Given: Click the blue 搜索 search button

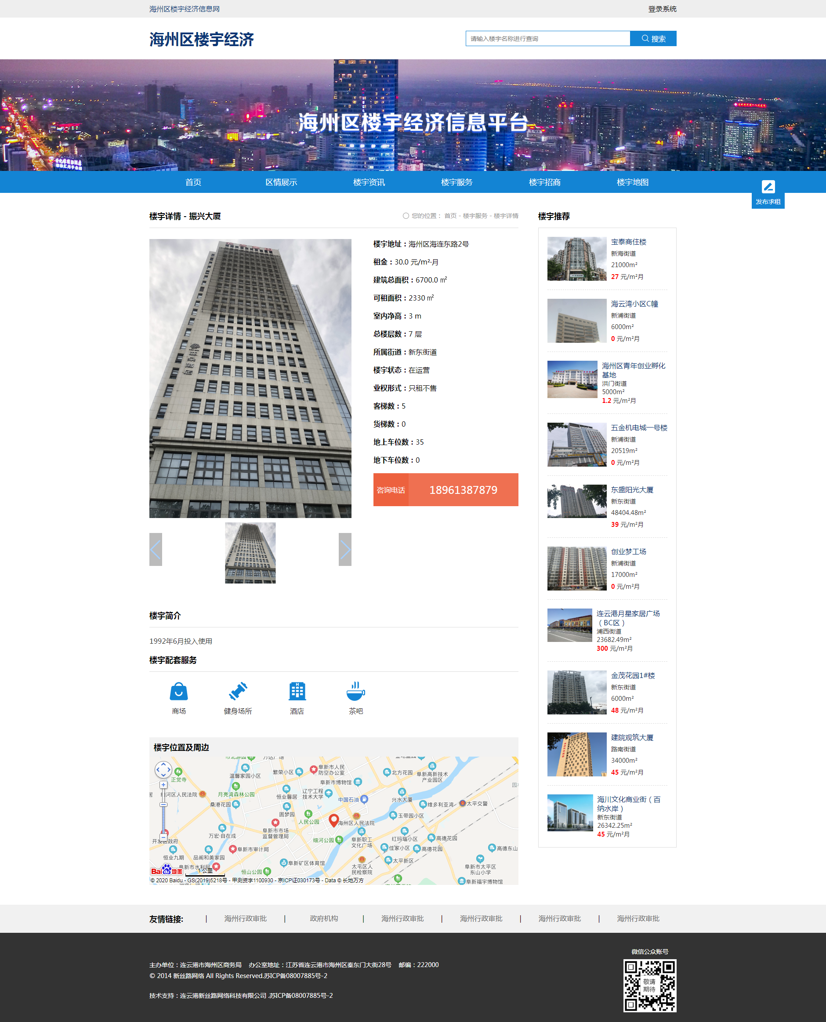Looking at the screenshot, I should (x=653, y=39).
